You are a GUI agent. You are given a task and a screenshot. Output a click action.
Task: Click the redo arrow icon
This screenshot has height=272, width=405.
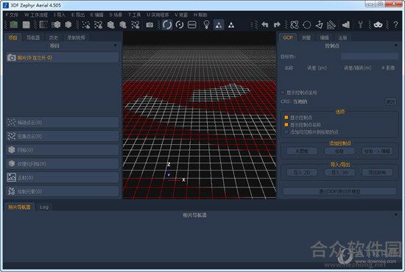pyautogui.click(x=277, y=25)
